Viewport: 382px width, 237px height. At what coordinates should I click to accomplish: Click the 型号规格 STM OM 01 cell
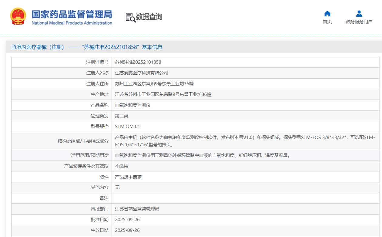(x=127, y=126)
